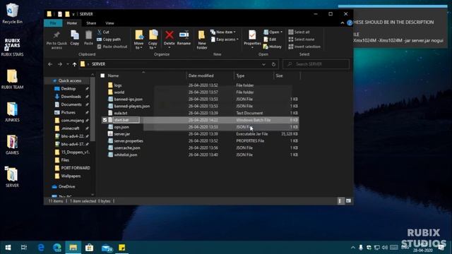Click Cut in Clipboard group

[103, 32]
